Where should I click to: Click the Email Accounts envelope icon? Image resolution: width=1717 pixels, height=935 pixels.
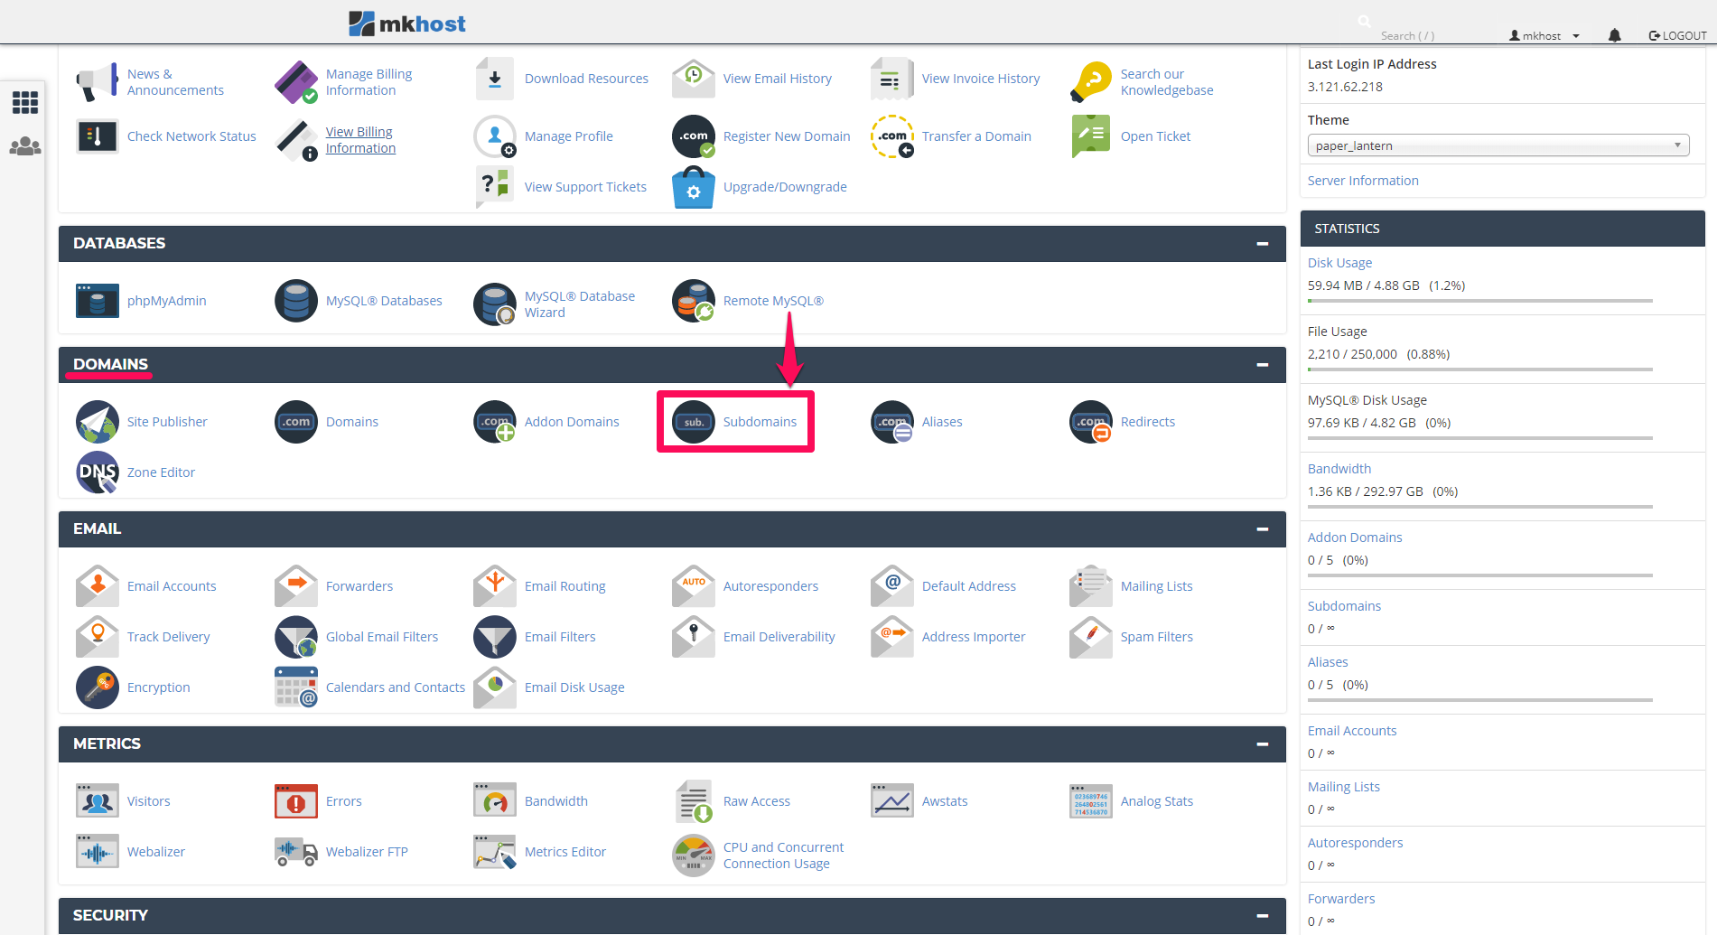(x=98, y=586)
